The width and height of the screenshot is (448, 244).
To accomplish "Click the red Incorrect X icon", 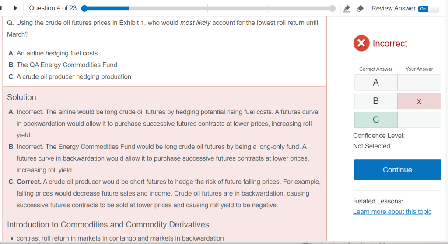I will 361,43.
